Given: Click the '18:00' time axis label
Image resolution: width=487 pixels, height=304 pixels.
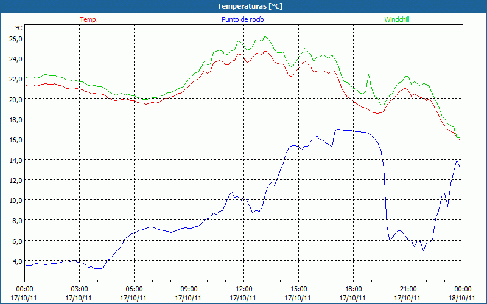Looking at the screenshot, I should pos(354,289).
